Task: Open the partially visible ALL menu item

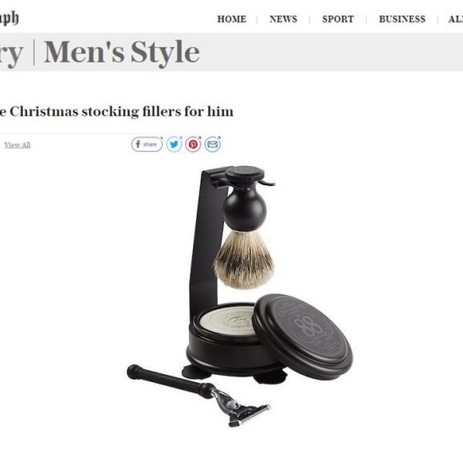Action: click(x=455, y=19)
